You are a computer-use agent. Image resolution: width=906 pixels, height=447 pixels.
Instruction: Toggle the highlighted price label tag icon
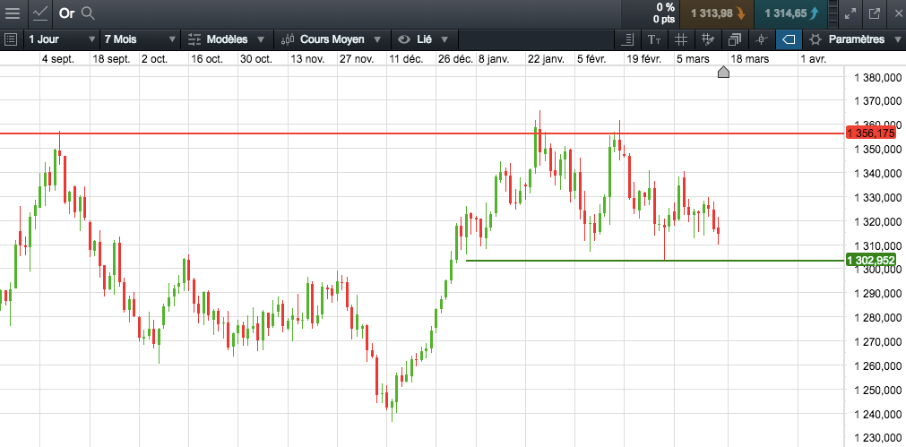(x=789, y=39)
